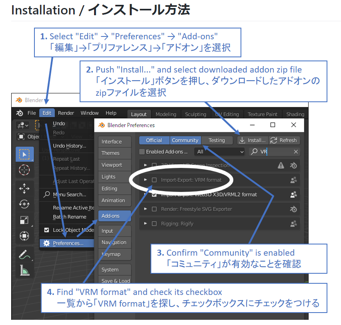
Task: Click the magnifier icon beside Menu Search
Action: [46, 194]
